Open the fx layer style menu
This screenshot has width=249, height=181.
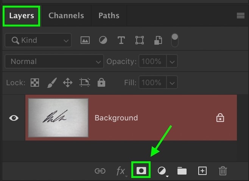pyautogui.click(x=121, y=171)
